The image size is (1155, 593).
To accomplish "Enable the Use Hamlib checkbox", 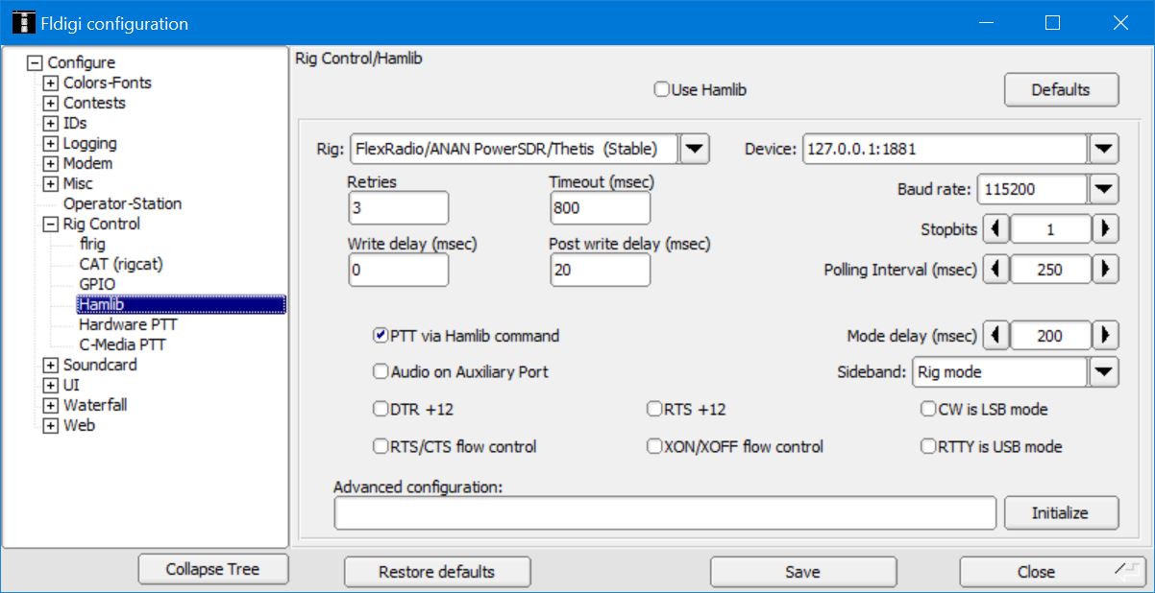I will pos(661,90).
